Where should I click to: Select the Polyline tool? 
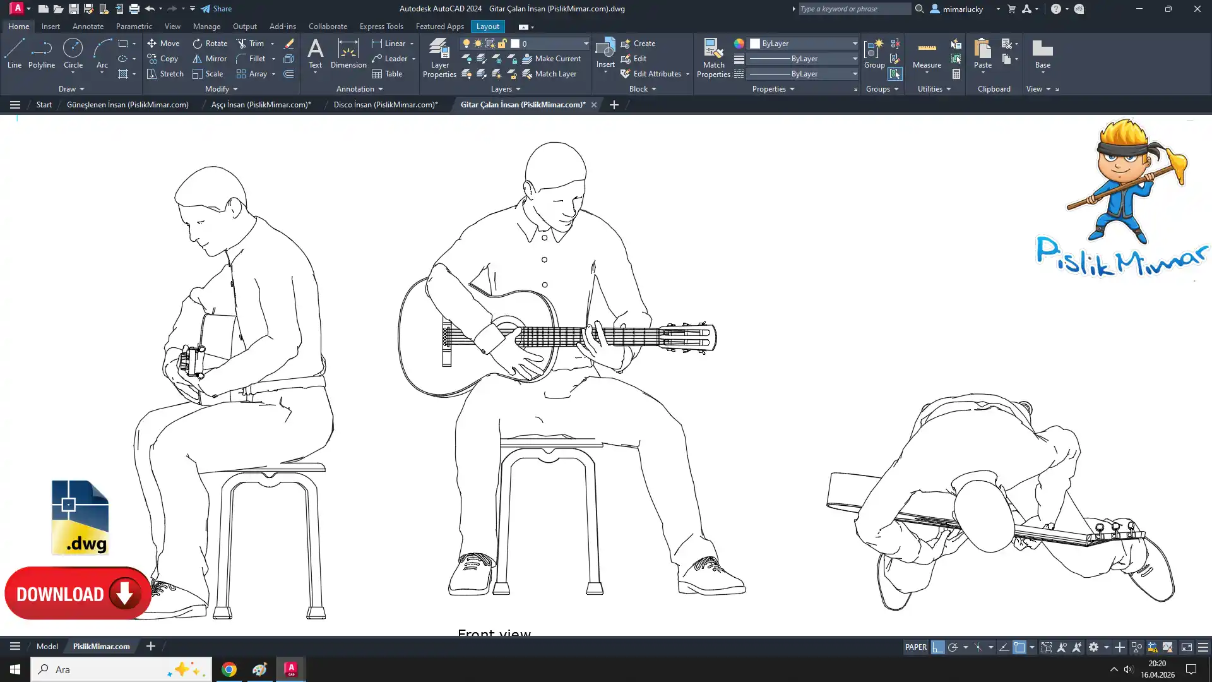(x=41, y=54)
